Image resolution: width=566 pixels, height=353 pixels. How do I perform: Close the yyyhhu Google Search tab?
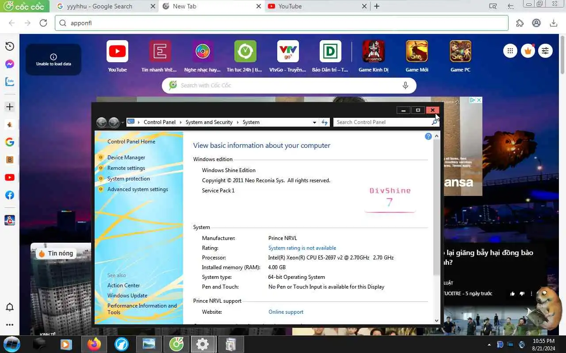pyautogui.click(x=153, y=6)
